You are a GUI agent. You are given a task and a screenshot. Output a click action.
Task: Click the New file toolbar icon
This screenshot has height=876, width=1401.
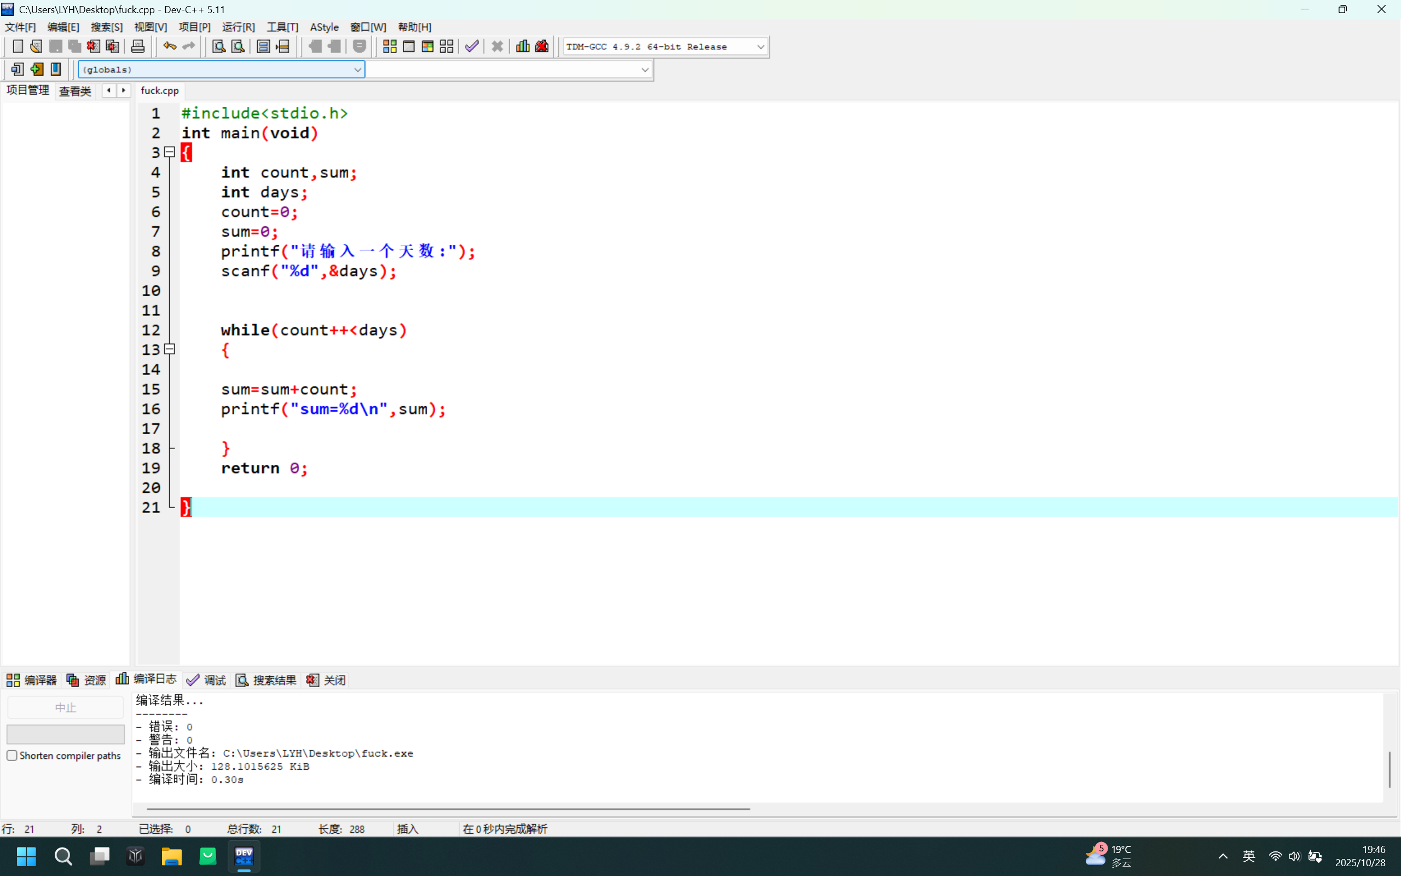point(18,47)
